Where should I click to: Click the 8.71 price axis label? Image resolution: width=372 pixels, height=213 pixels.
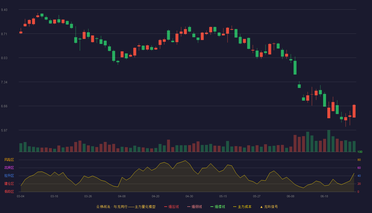coord(4,34)
